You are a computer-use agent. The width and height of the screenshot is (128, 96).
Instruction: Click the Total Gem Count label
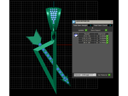click(x=100, y=25)
